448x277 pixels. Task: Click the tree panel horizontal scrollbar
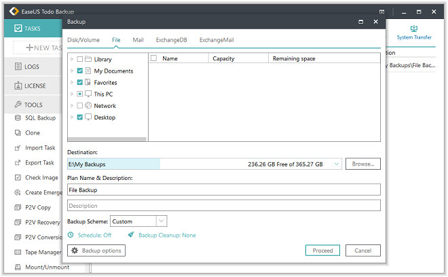click(107, 139)
